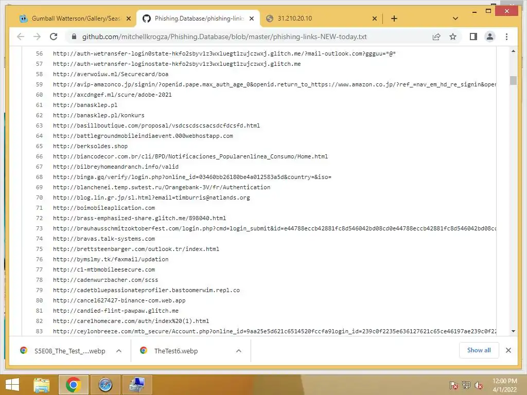Viewport: 527px width, 395px height.
Task: Select line number 56
Action: 39,53
